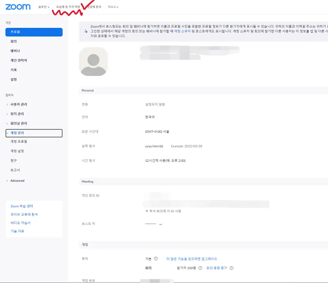Viewport: 328px width, 283px height.
Task: Select 프로필 in the sidebar
Action: pyautogui.click(x=34, y=32)
